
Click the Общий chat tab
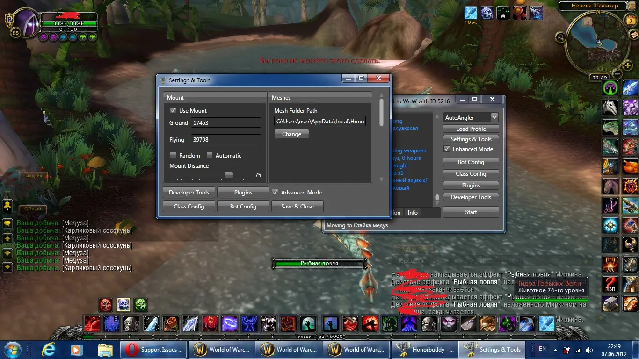(32, 209)
